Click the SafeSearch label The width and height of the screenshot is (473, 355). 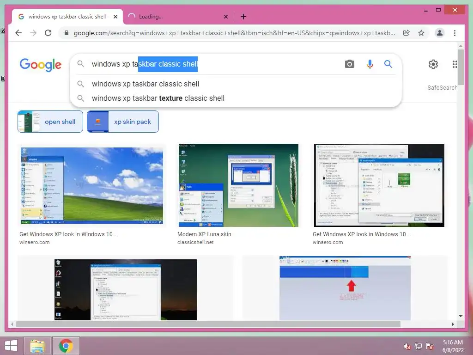[x=442, y=87]
